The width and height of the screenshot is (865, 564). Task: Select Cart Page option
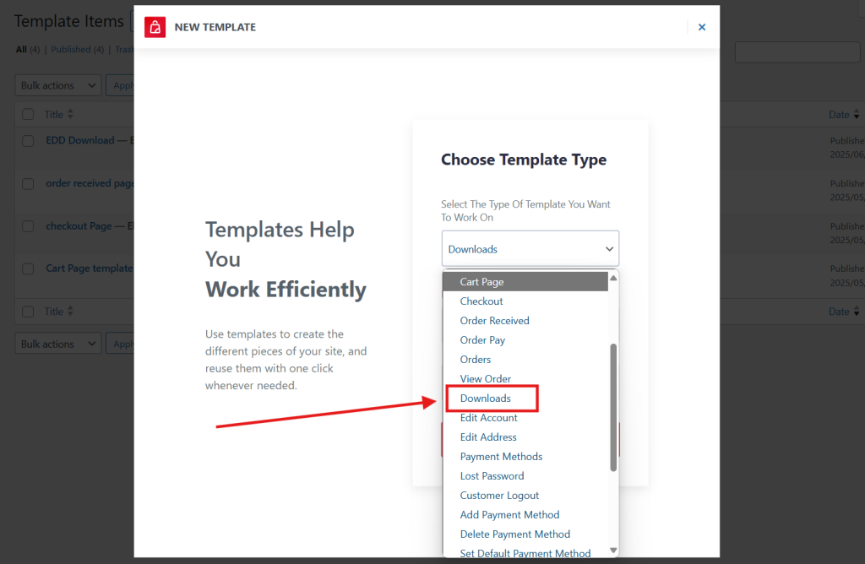[x=525, y=282]
